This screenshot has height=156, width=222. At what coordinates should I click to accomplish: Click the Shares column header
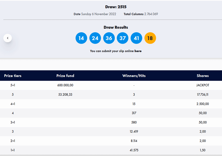click(x=202, y=76)
